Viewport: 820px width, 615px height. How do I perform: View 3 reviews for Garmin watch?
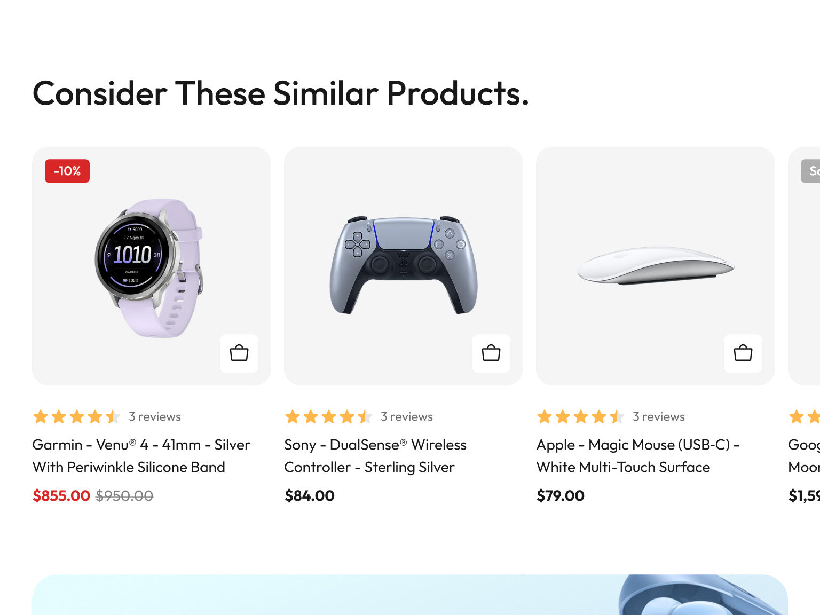pos(155,416)
